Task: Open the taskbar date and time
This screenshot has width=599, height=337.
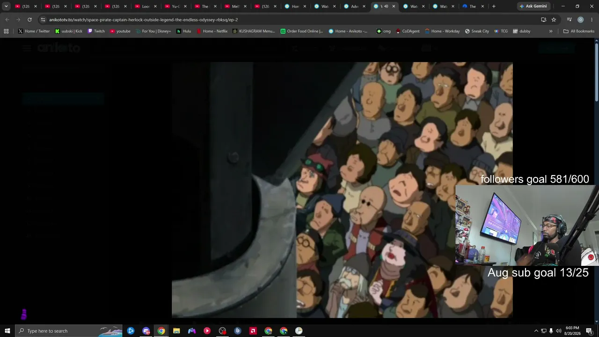Action: coord(572,331)
